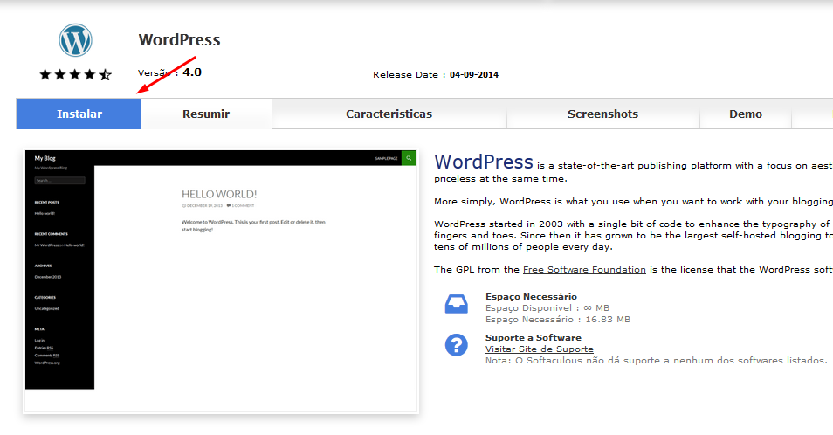Click HELLO WORLD! heading in preview
This screenshot has height=435, width=833.
click(x=219, y=195)
